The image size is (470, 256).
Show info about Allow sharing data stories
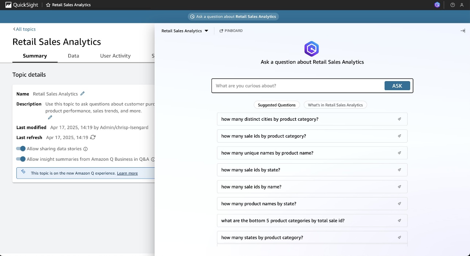coord(86,149)
